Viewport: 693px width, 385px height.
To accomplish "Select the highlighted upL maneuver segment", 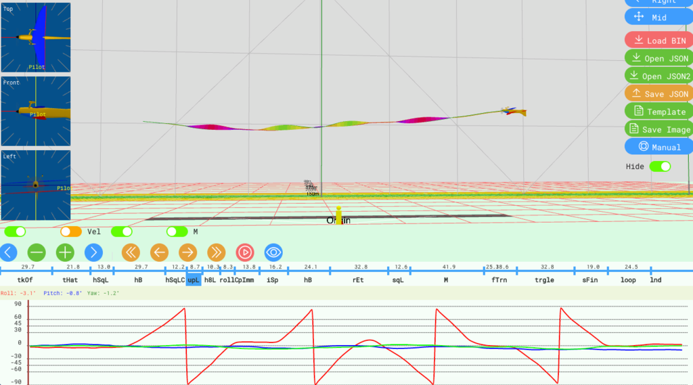I will [x=194, y=280].
